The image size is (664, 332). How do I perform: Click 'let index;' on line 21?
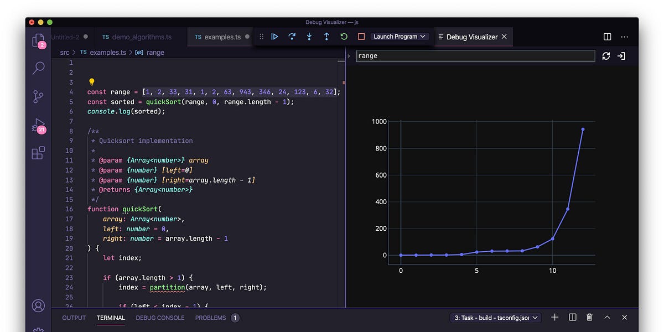coord(122,258)
